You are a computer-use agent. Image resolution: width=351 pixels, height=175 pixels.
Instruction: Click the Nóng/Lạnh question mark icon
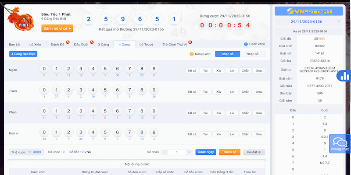pyautogui.click(x=192, y=54)
